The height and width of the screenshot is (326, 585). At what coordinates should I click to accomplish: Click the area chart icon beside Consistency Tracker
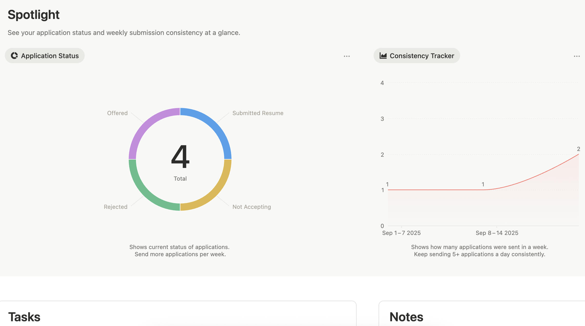point(383,56)
